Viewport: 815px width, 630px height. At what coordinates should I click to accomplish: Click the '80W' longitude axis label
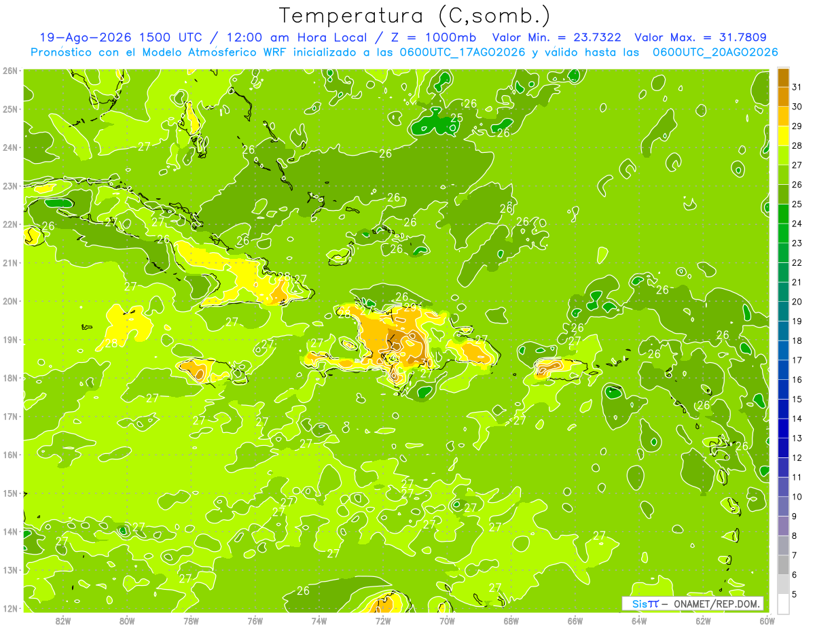coord(127,620)
